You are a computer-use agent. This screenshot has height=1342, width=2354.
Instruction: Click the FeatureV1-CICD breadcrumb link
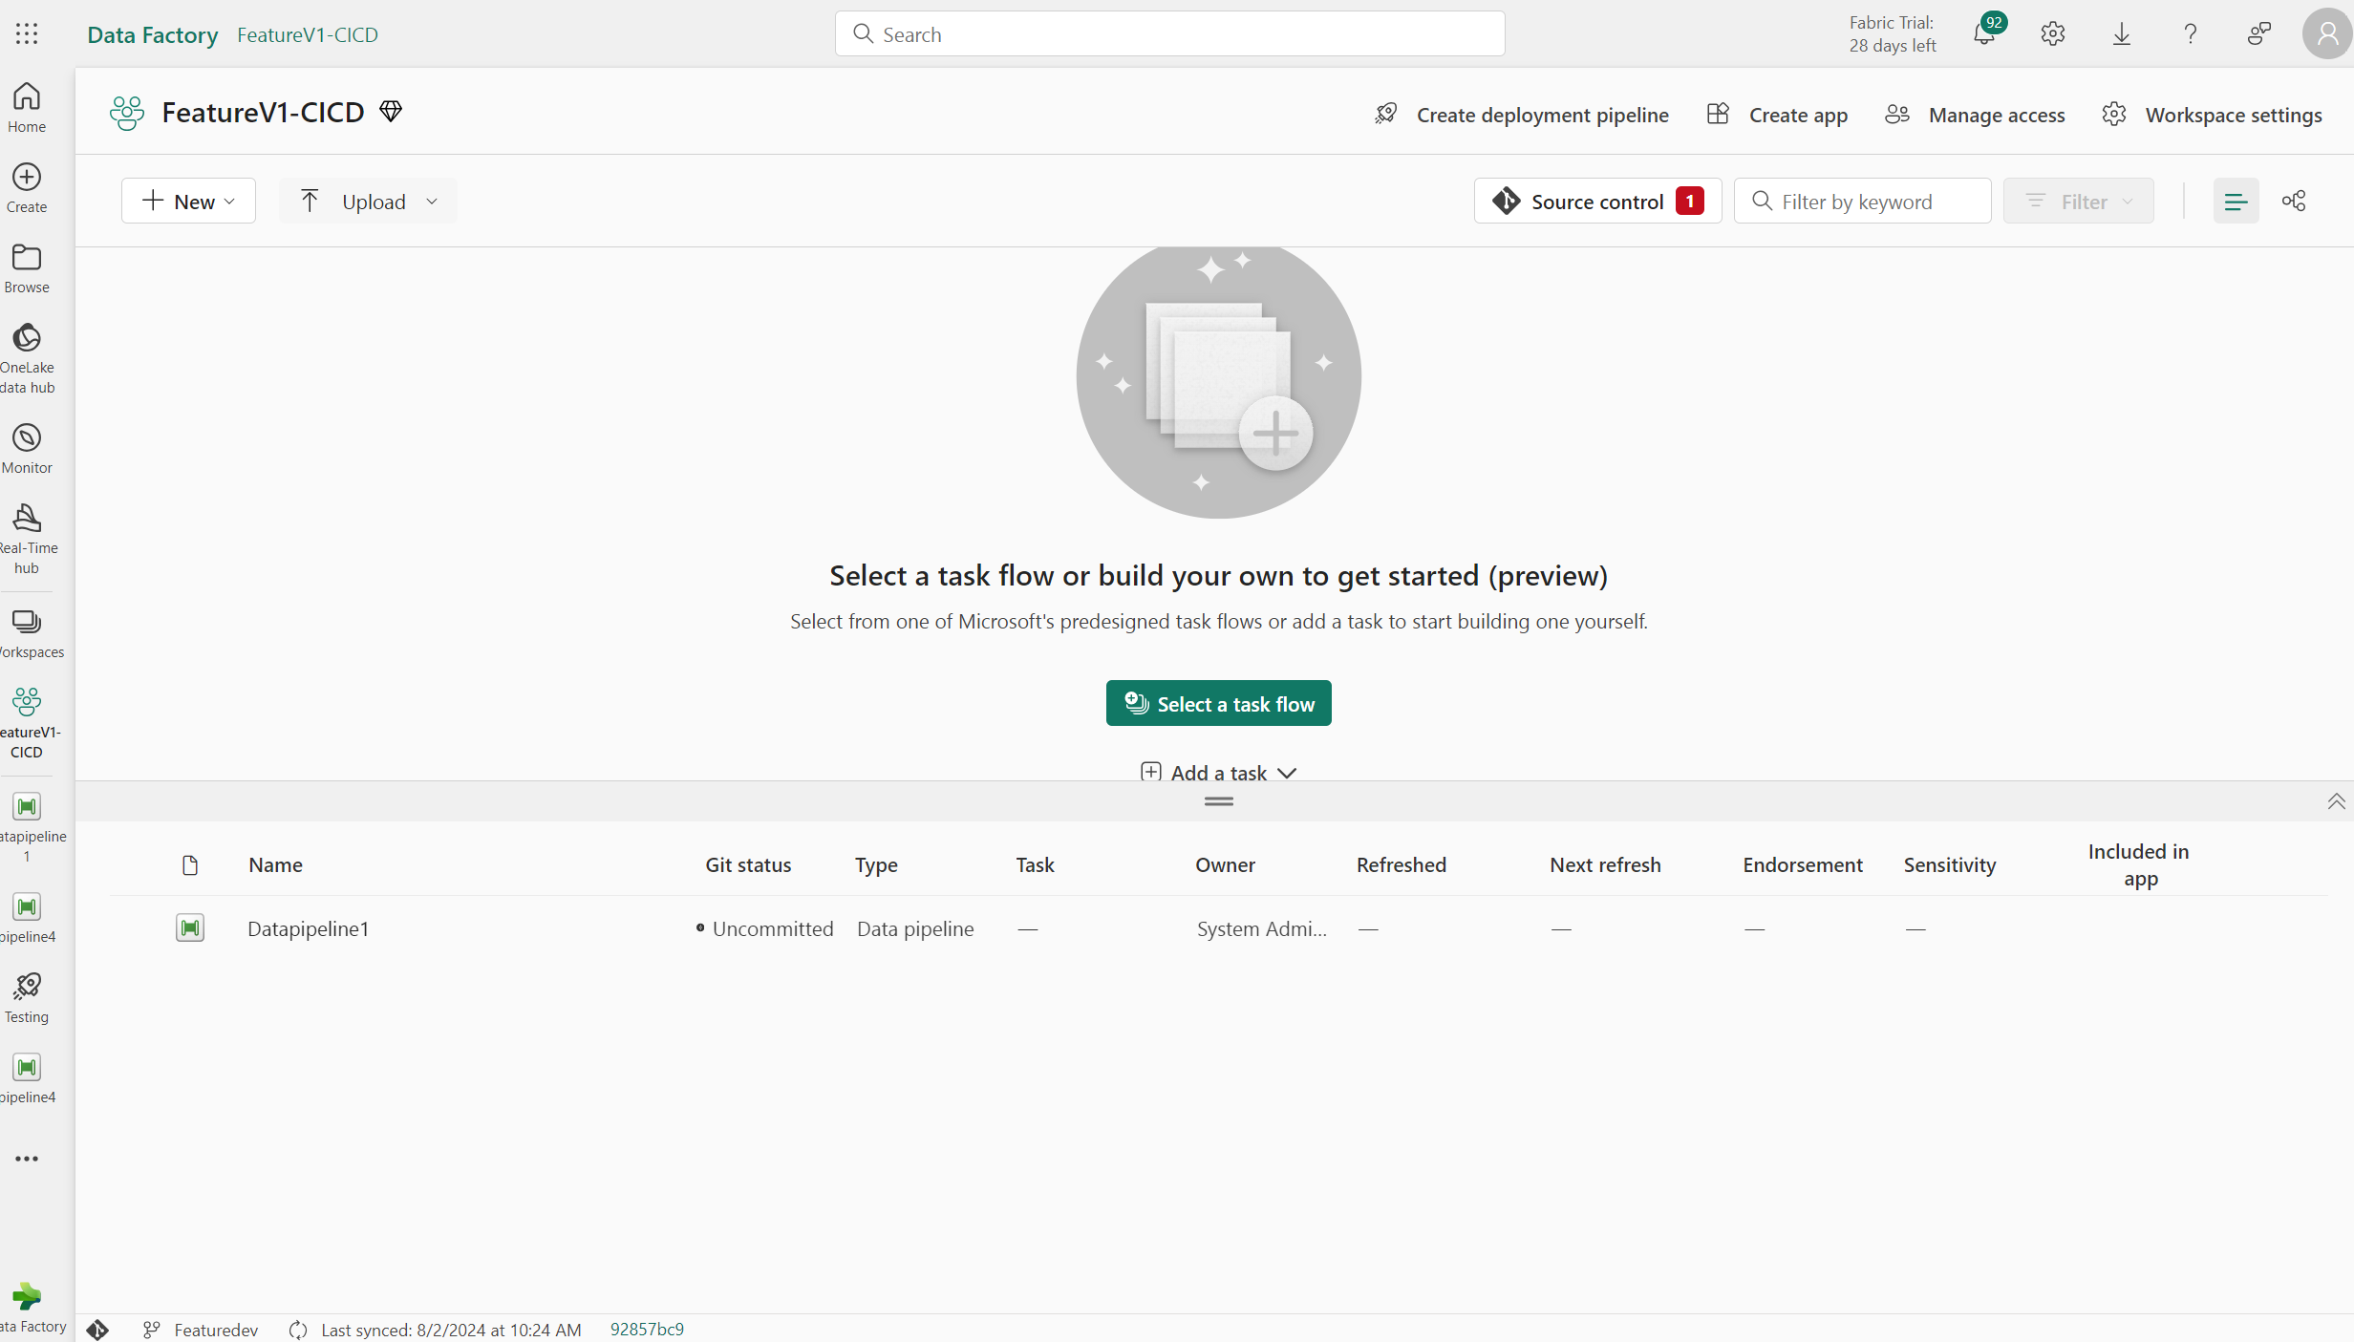(x=308, y=34)
